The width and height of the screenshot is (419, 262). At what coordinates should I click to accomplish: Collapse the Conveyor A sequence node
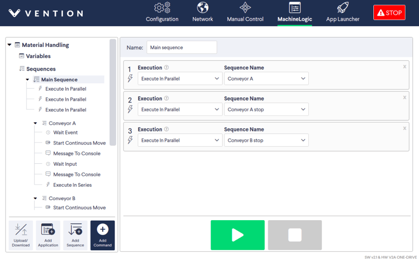(35, 123)
